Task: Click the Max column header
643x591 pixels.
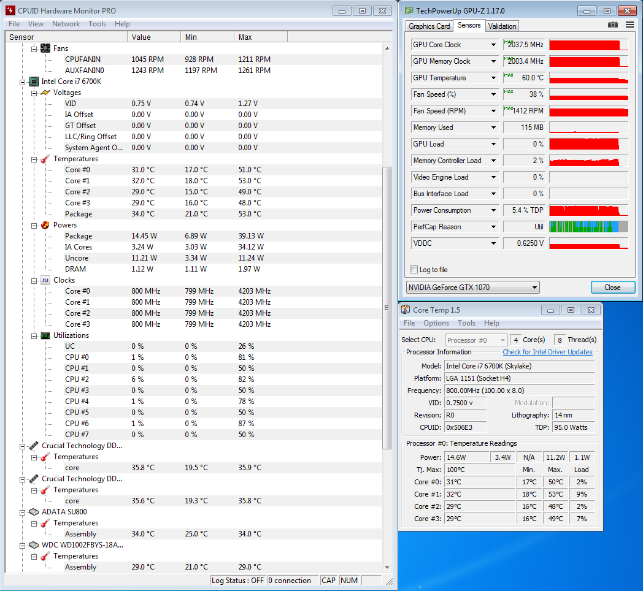Action: click(261, 37)
